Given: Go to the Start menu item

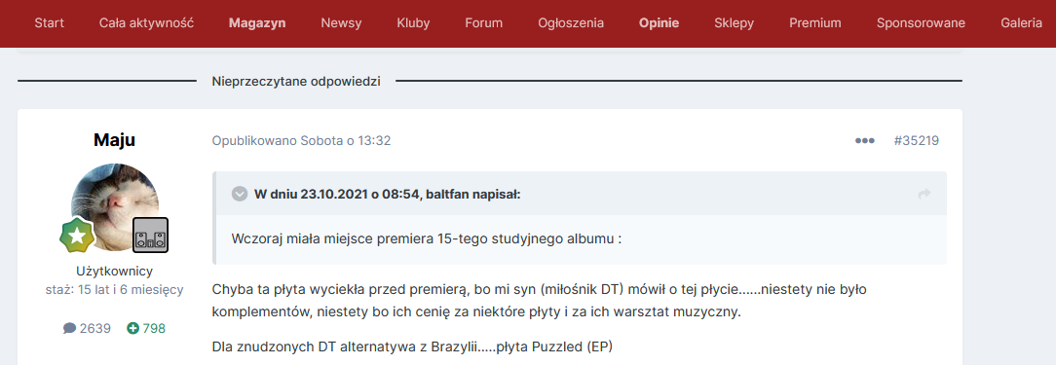Looking at the screenshot, I should click(x=49, y=23).
